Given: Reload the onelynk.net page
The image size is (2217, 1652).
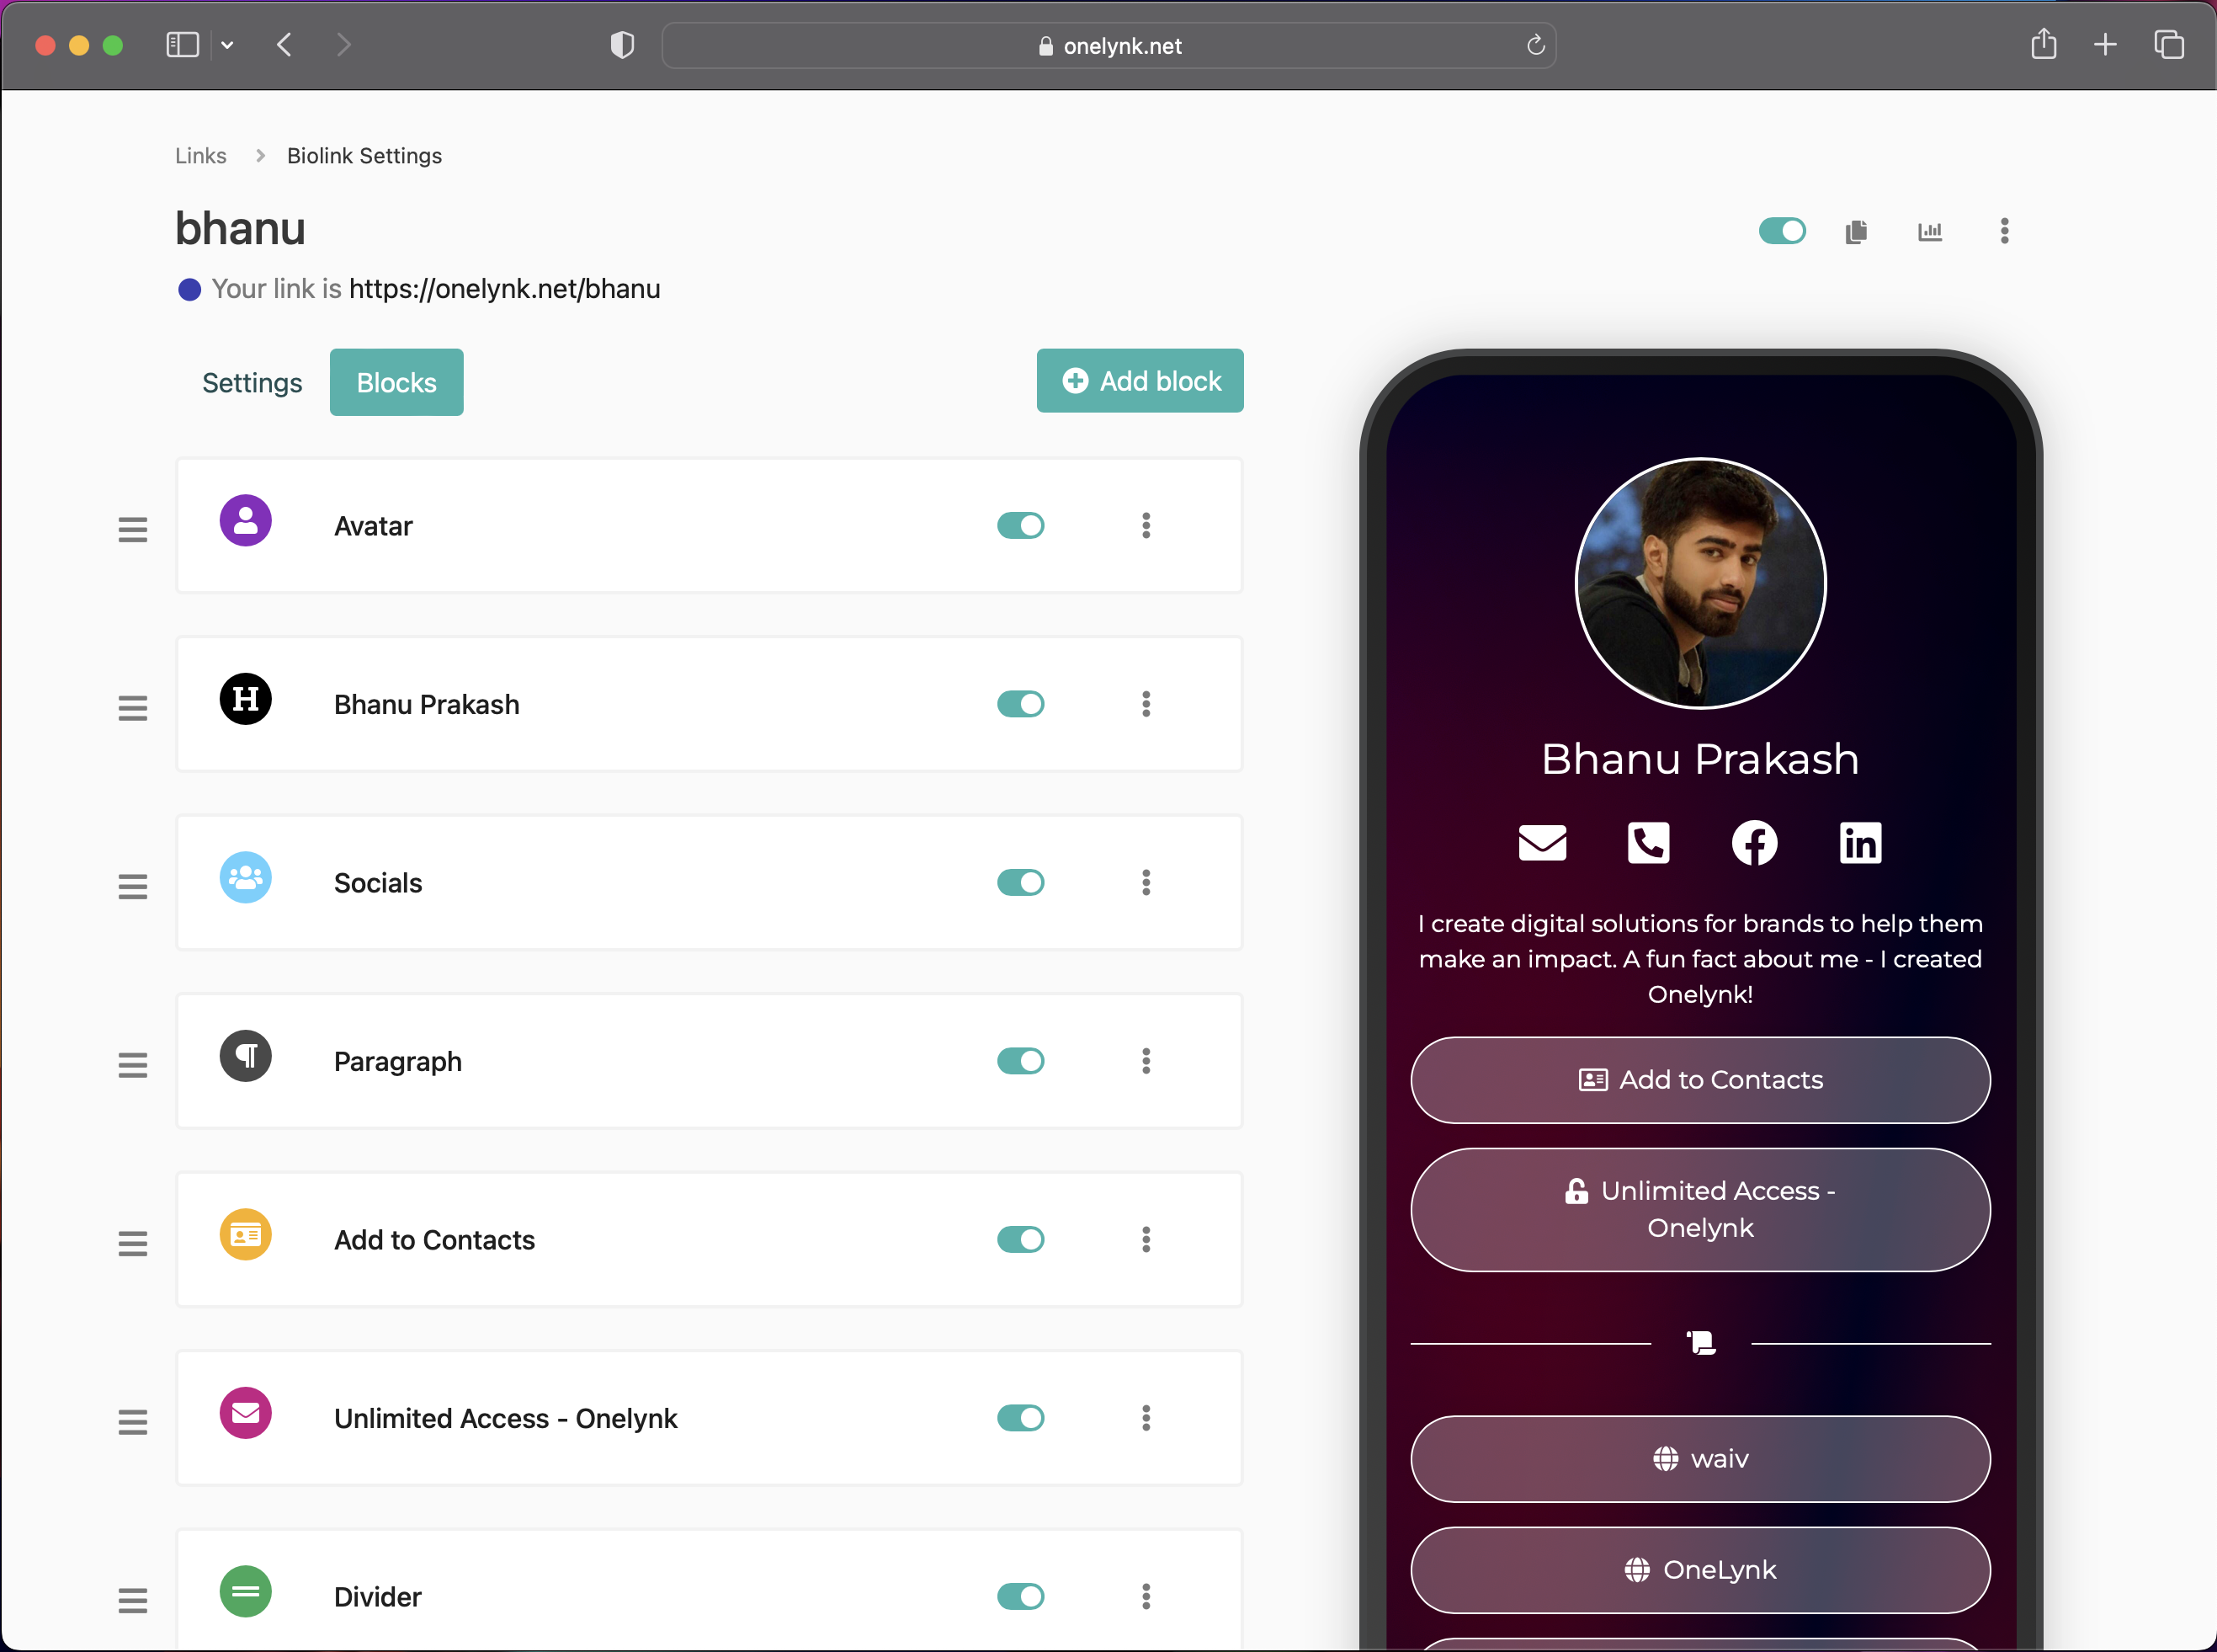Looking at the screenshot, I should [x=1535, y=45].
